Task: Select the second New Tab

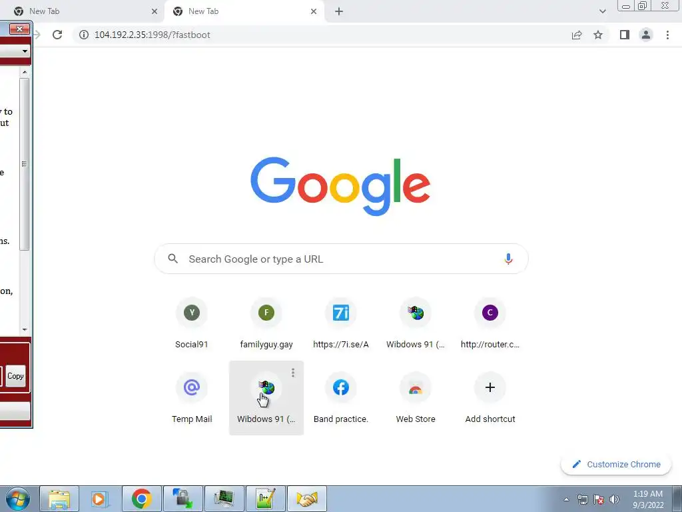Action: (244, 11)
